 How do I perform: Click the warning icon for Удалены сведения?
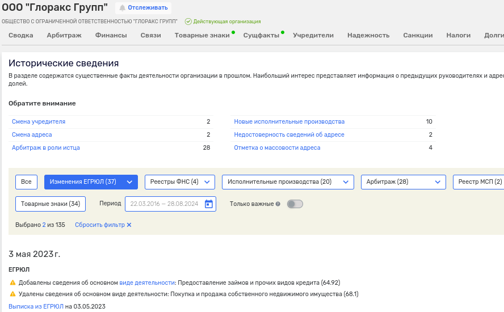tap(12, 294)
